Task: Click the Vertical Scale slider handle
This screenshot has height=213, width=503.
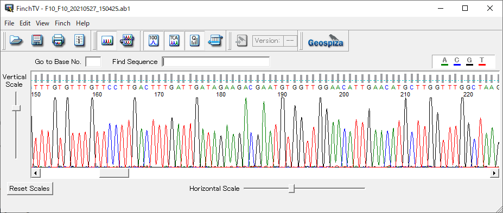Action: click(x=16, y=108)
